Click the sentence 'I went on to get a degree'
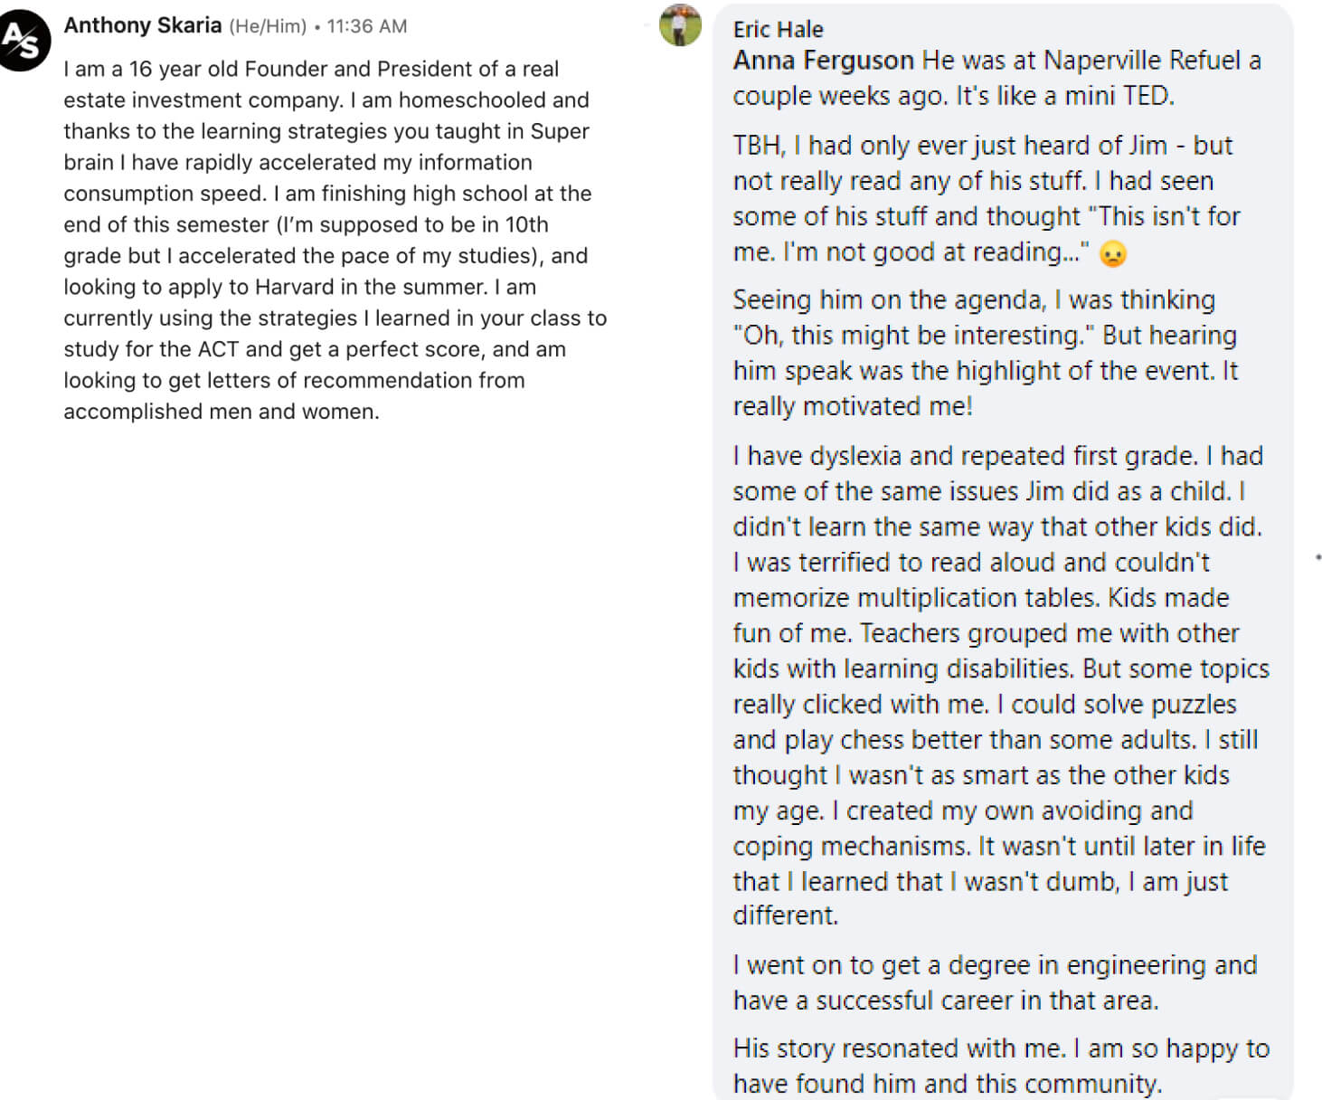This screenshot has width=1322, height=1100. pos(995,982)
